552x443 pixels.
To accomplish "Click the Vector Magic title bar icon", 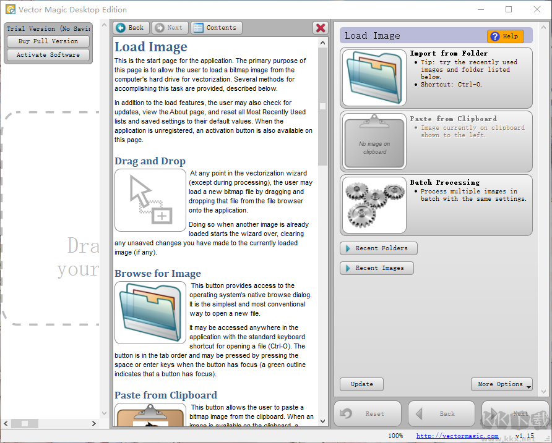I will click(x=11, y=9).
